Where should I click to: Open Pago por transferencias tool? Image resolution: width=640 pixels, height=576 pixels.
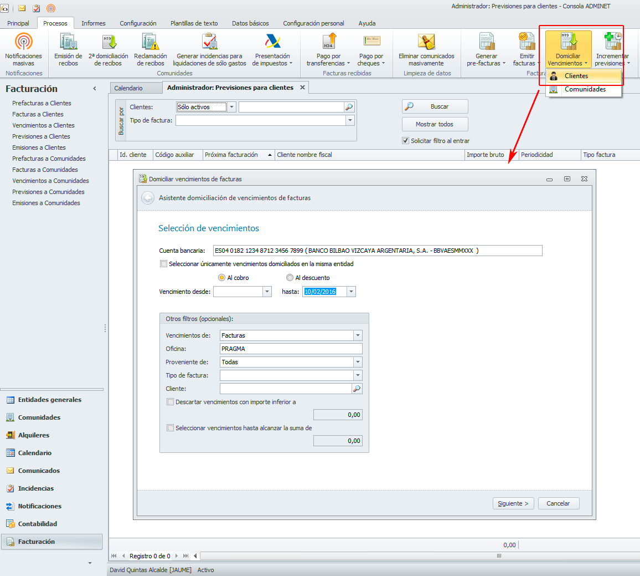328,43
